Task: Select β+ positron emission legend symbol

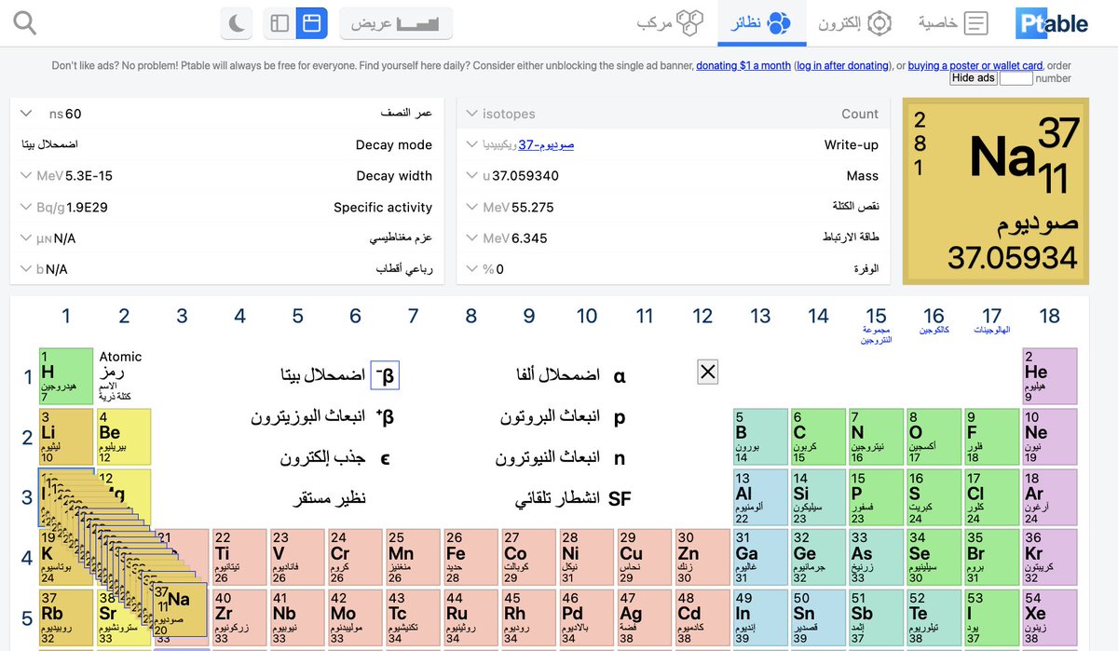Action: [385, 416]
